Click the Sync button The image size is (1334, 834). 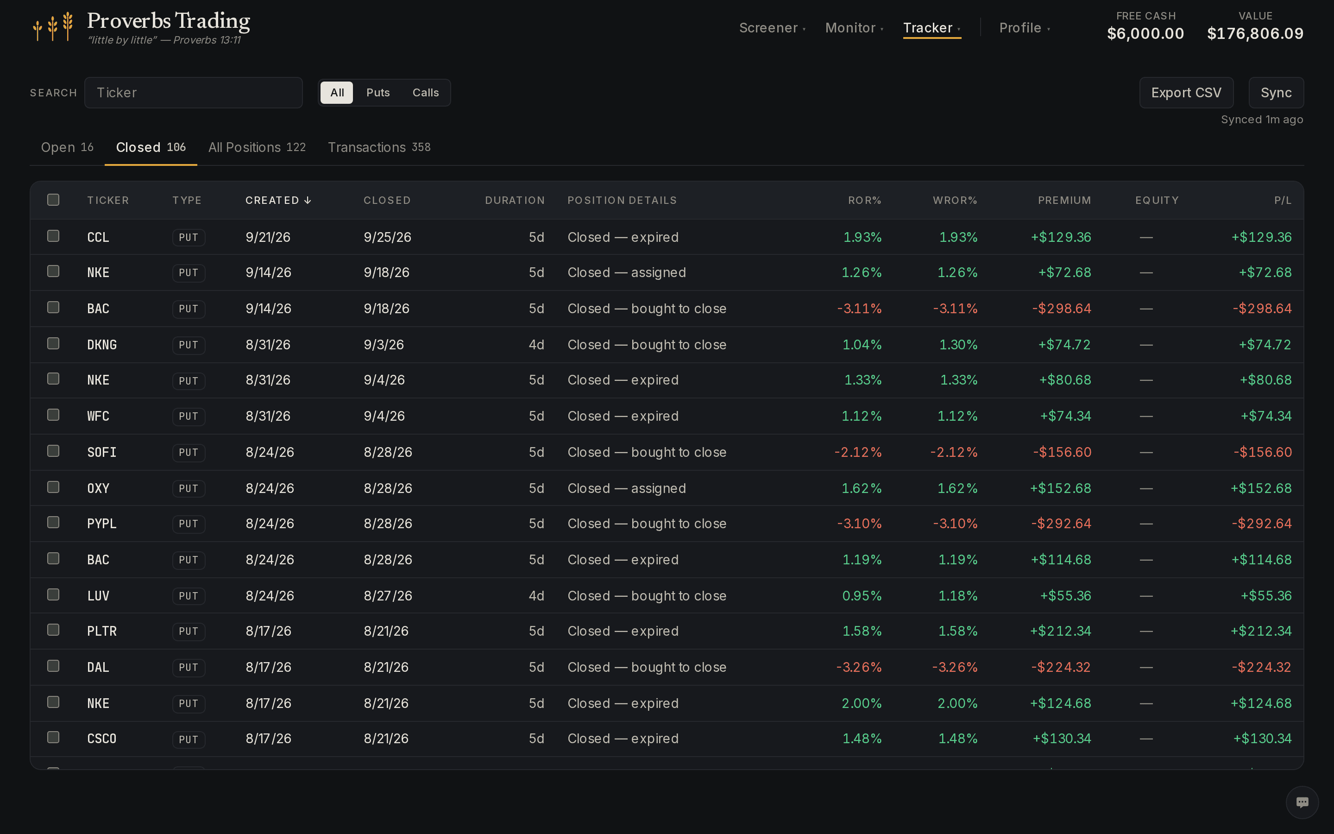[x=1276, y=93]
